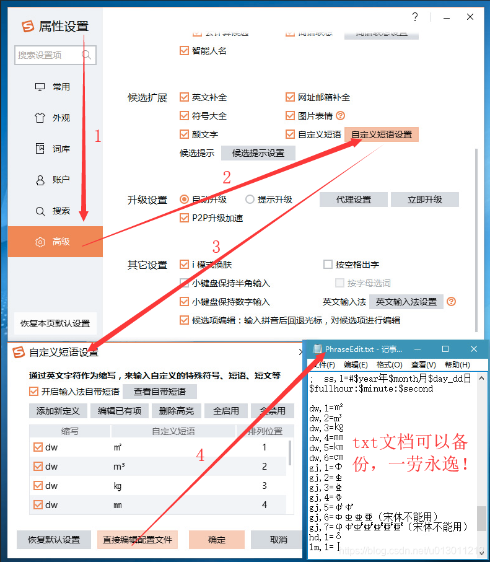The height and width of the screenshot is (562, 490).
Task: Maximize the PhraseEdit.txt Notepad window
Action: pos(445,349)
